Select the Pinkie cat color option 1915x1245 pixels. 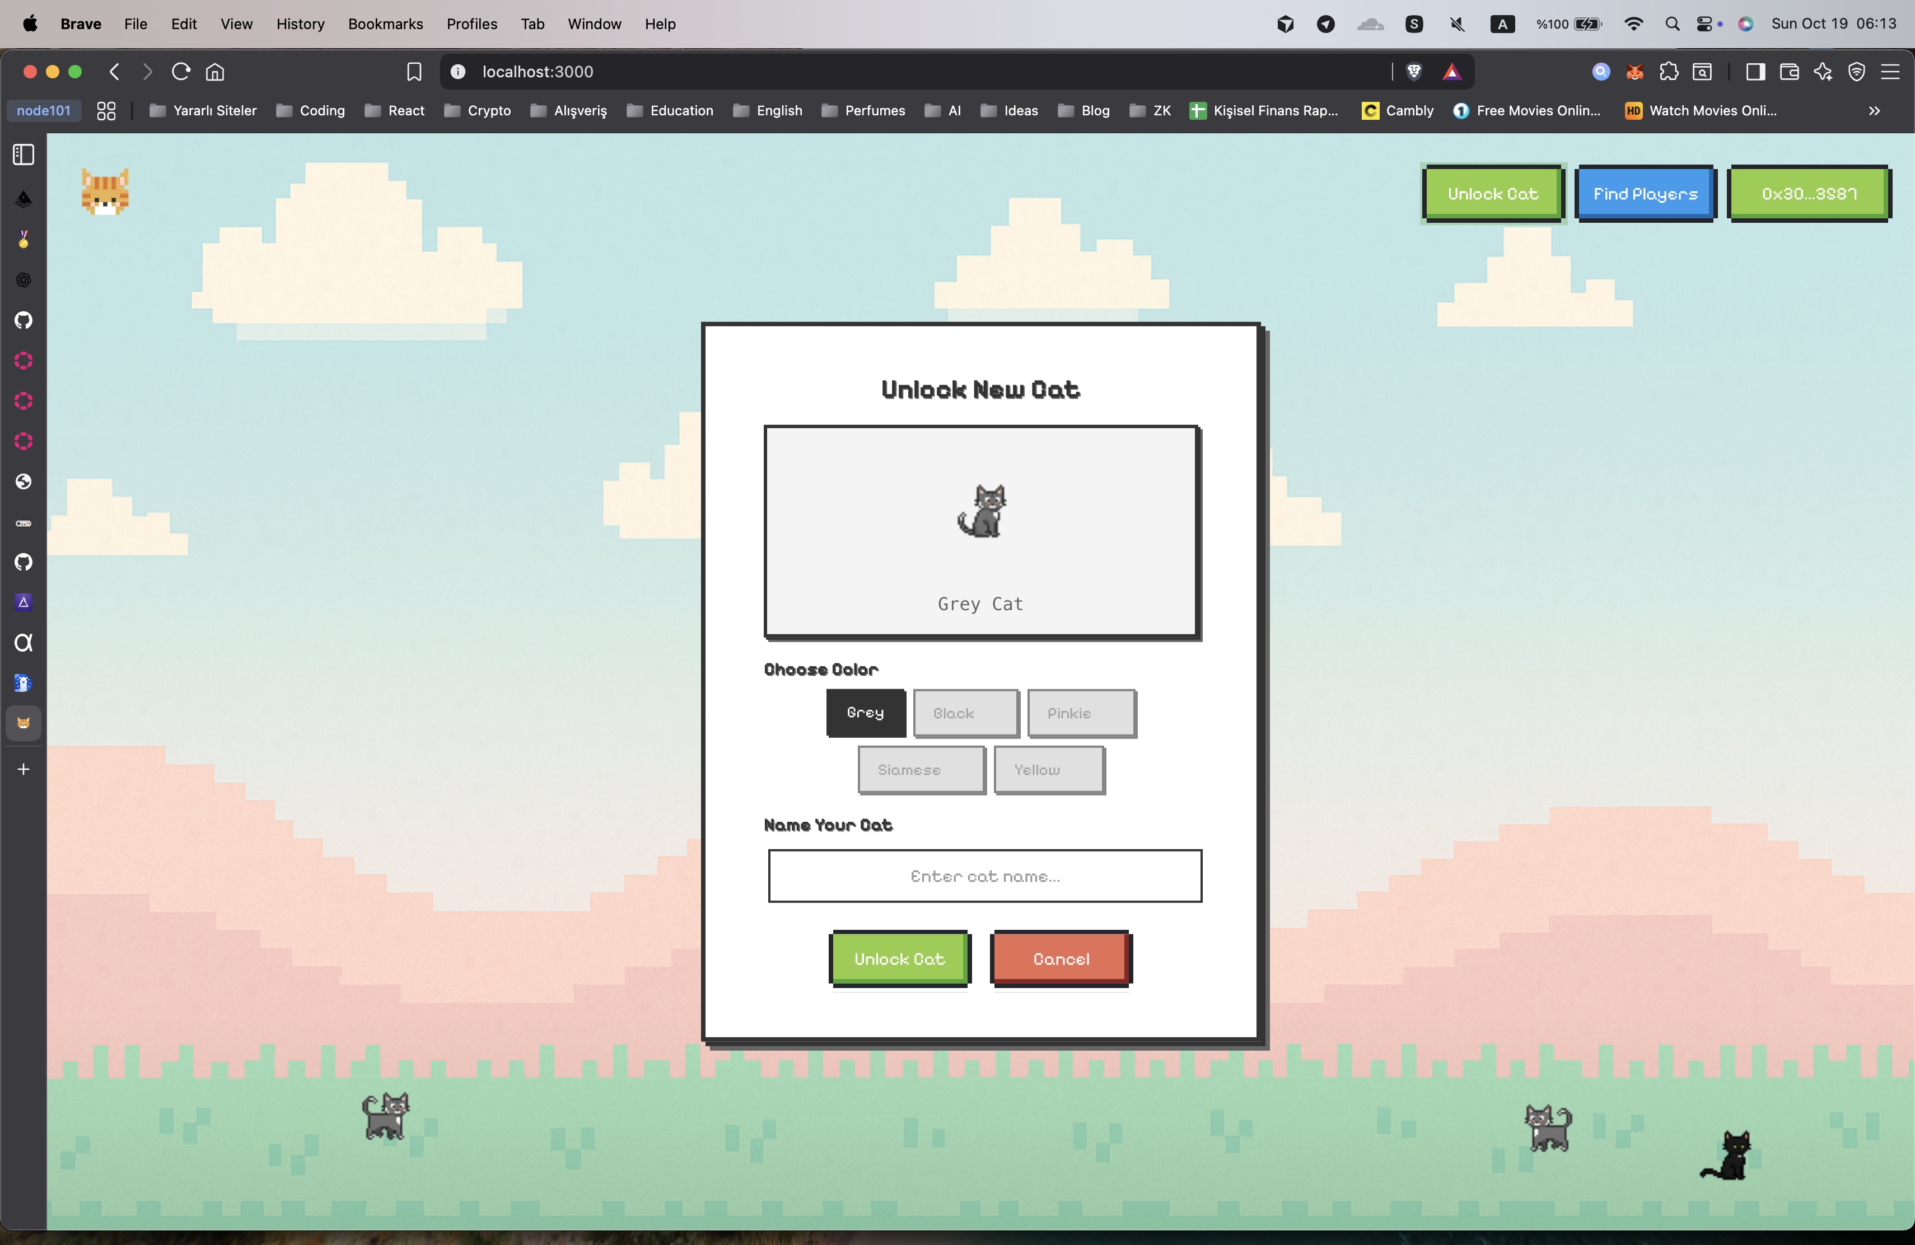(1081, 713)
